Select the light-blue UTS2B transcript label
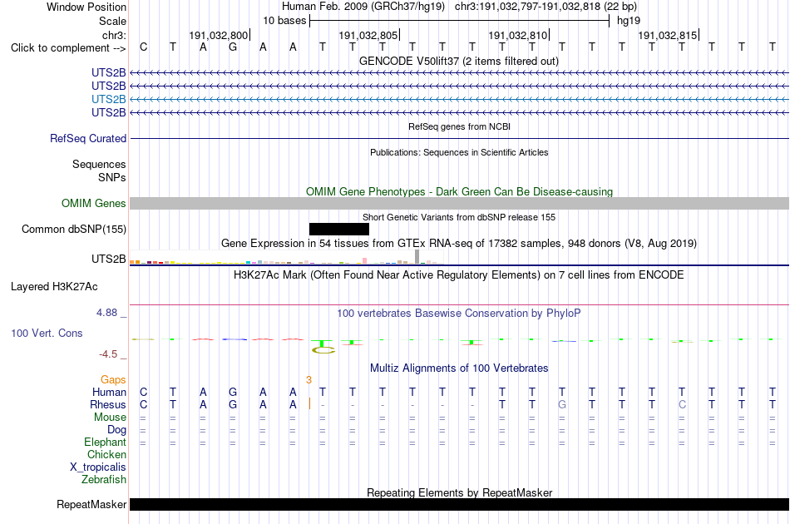The image size is (790, 524). (108, 99)
